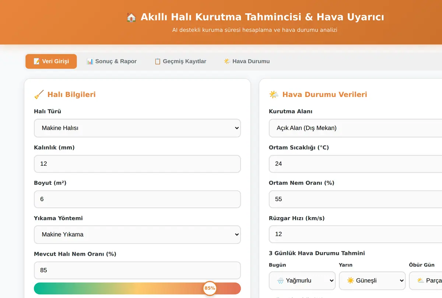
Task: Click the Halı Türü label
Action: [48, 111]
